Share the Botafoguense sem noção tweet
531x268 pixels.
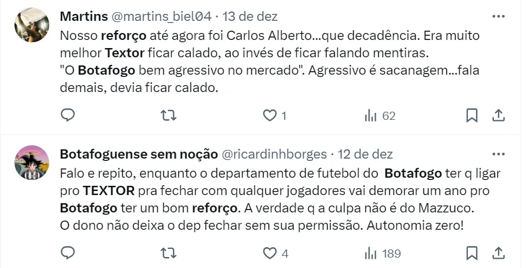498,254
